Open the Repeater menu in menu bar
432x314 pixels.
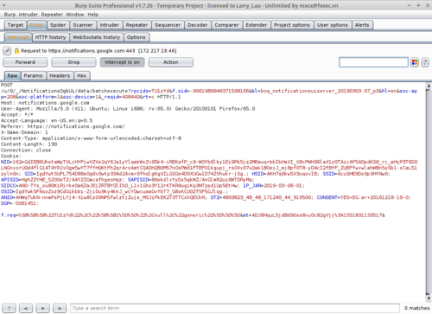click(x=52, y=15)
